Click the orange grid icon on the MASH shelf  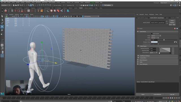click(42, 11)
